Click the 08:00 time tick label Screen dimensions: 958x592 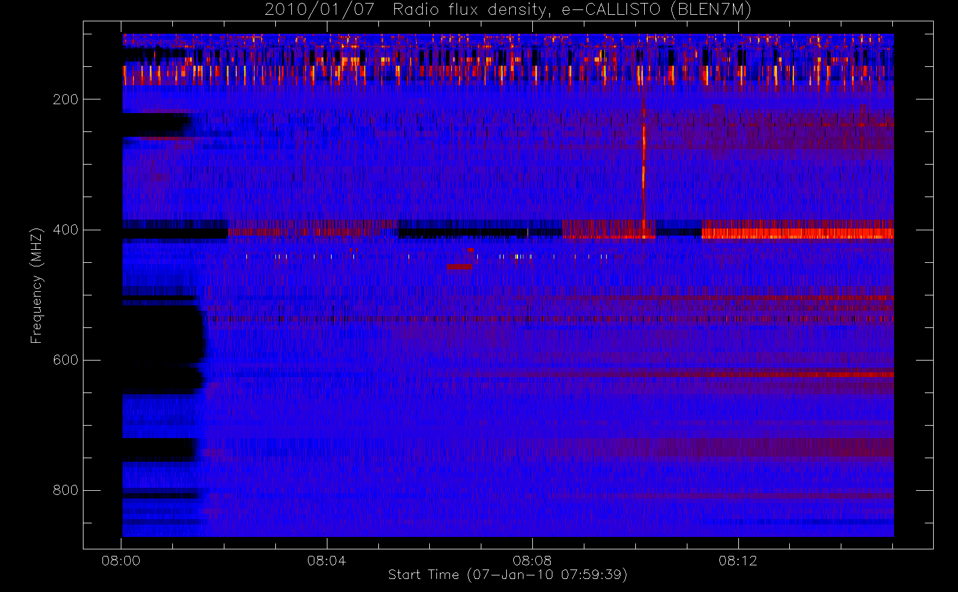click(x=121, y=561)
